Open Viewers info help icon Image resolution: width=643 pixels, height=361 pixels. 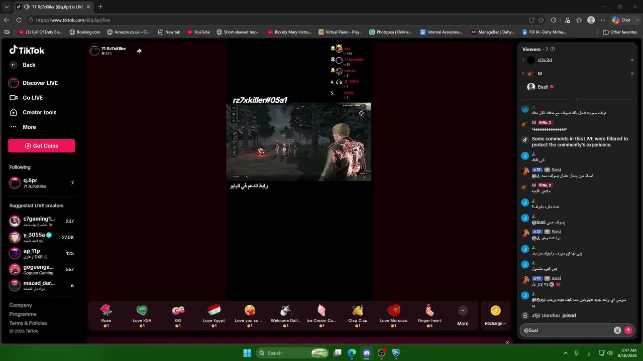553,49
